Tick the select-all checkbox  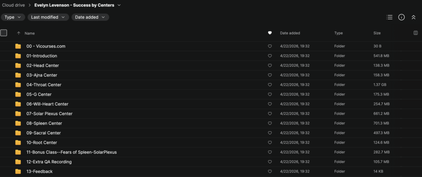coord(4,33)
